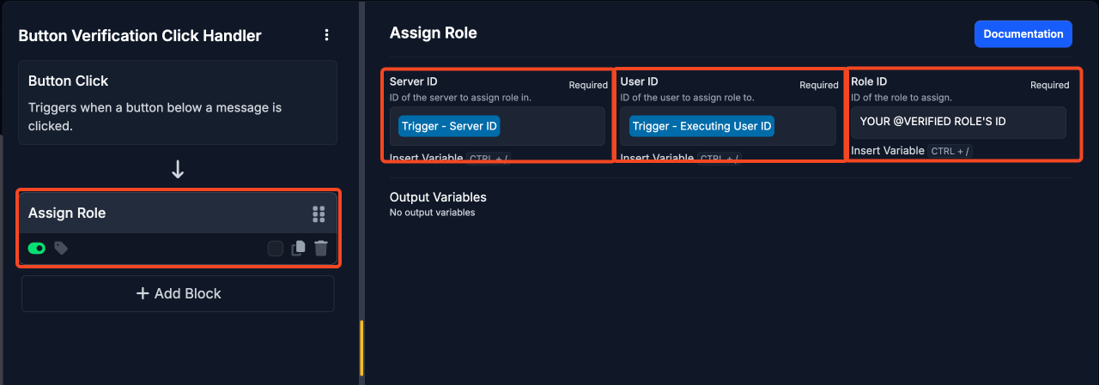1099x385 pixels.
Task: Toggle the Assign Role block enabled switch
Action: pos(37,248)
